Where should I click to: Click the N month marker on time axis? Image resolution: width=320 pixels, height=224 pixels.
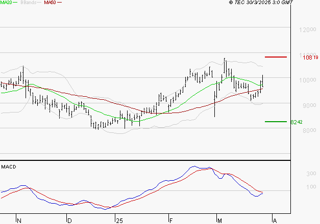tap(19, 221)
